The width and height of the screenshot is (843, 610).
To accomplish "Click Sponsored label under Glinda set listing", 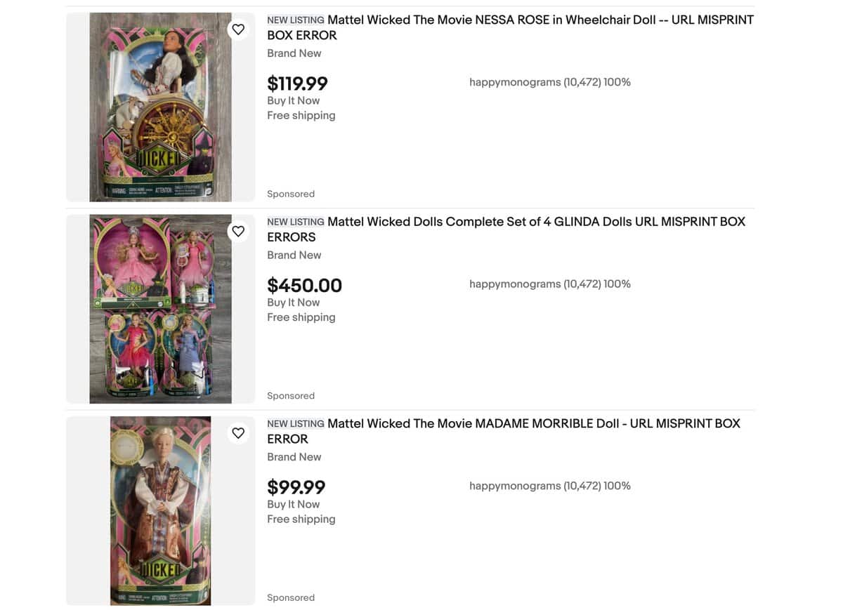I will (x=290, y=396).
